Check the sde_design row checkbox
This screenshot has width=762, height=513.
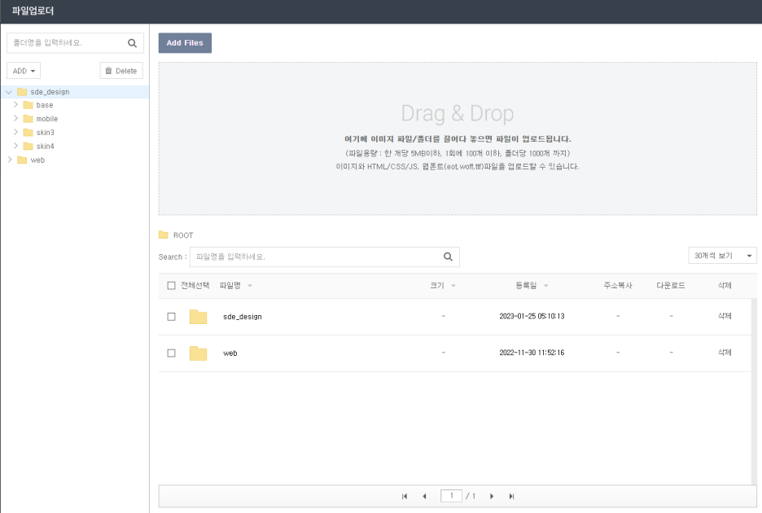pyautogui.click(x=171, y=317)
